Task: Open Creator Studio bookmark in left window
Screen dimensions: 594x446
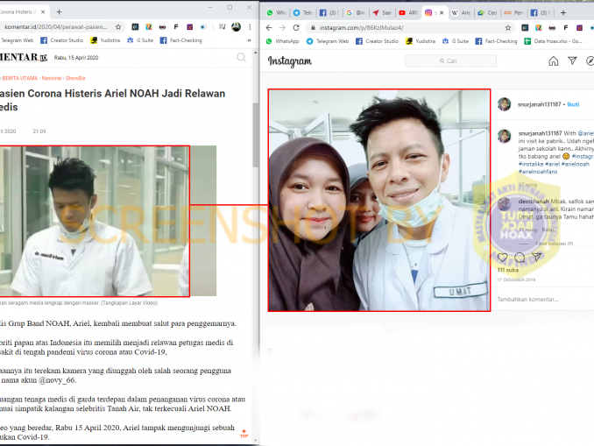Action: tap(61, 40)
